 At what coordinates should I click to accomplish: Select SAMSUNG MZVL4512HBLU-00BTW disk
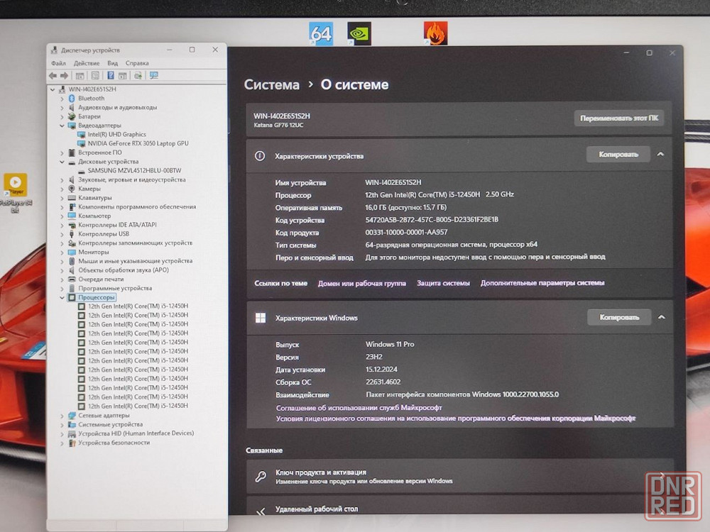[x=134, y=170]
